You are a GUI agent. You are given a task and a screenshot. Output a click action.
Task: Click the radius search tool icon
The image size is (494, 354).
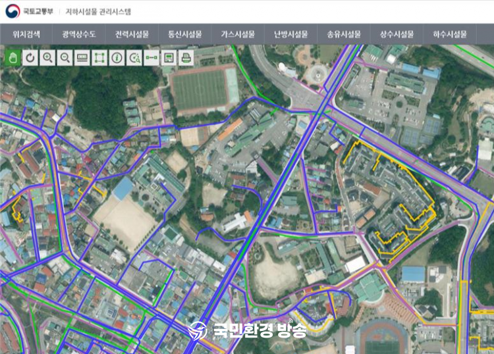tap(134, 58)
